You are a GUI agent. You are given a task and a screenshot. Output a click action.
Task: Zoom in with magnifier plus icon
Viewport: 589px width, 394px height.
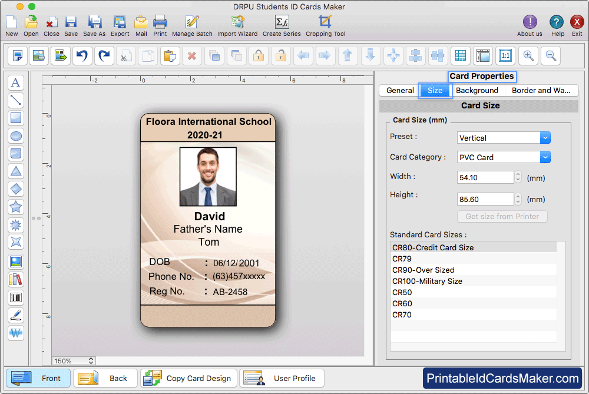click(528, 55)
